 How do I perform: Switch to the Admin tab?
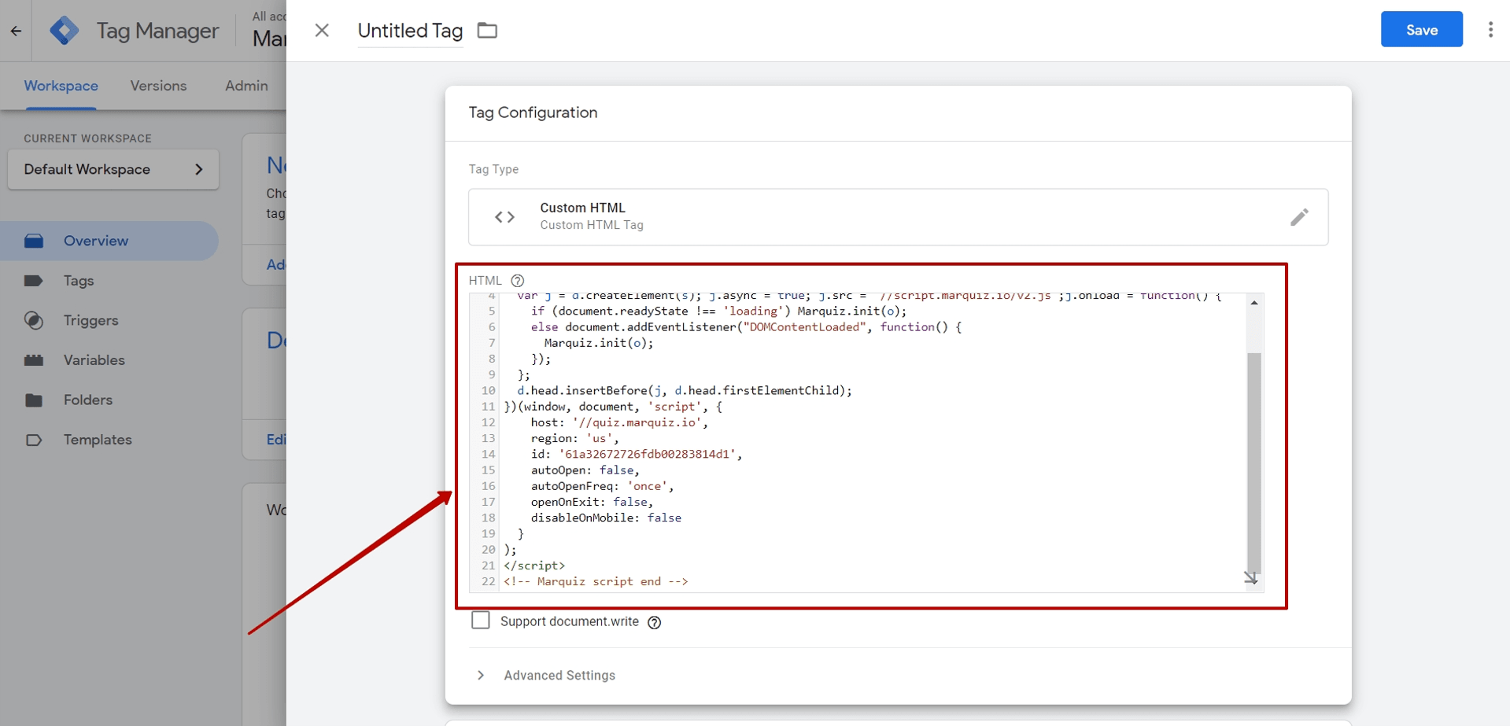coord(246,86)
